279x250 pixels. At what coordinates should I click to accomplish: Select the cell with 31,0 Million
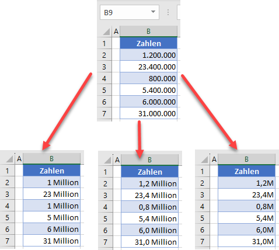(149, 242)
